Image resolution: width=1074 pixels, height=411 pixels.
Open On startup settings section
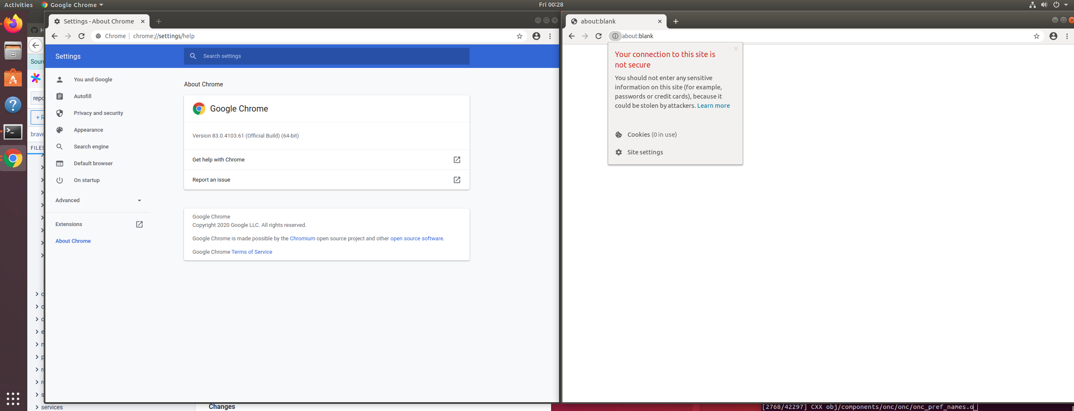click(87, 180)
